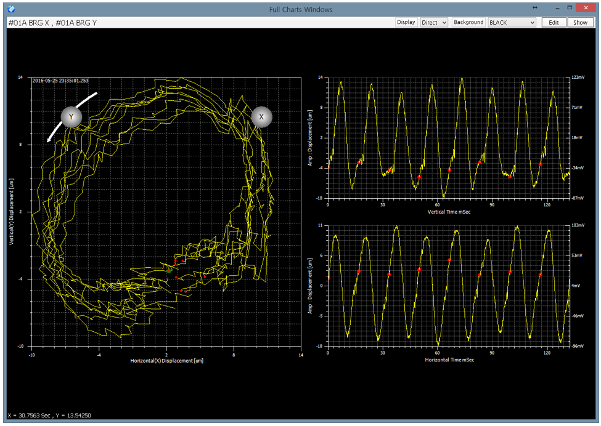This screenshot has width=601, height=426.
Task: Open the BLACK background color dropdown
Action: coord(512,22)
